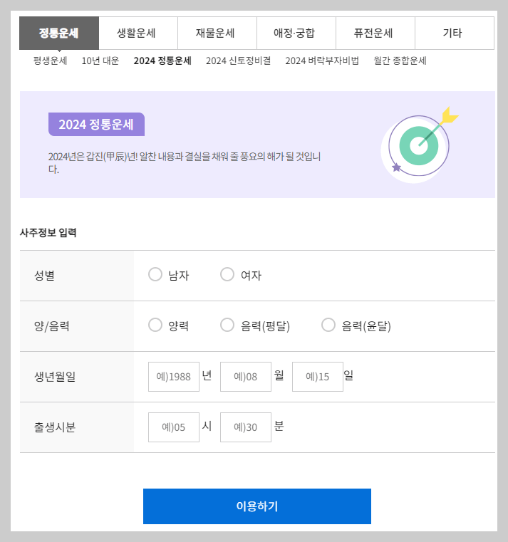Click the 생년월일 row label
Screen dimensions: 508x542
pyautogui.click(x=55, y=377)
